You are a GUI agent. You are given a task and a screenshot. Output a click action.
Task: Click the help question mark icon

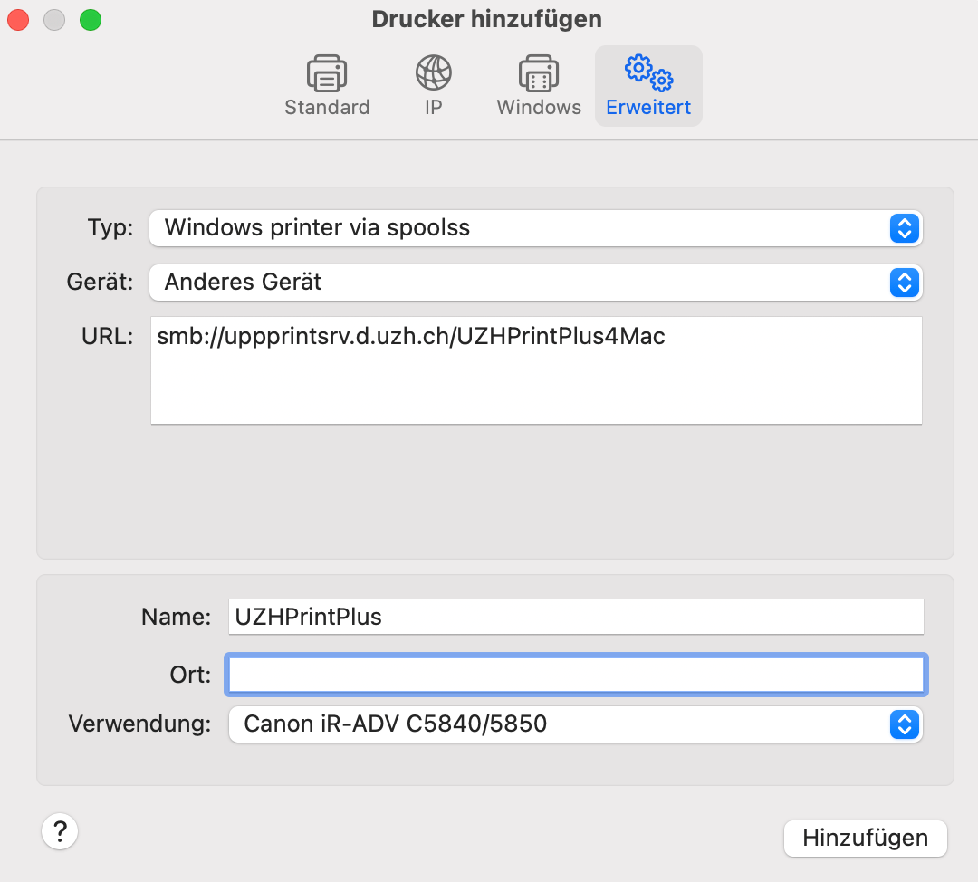(60, 831)
